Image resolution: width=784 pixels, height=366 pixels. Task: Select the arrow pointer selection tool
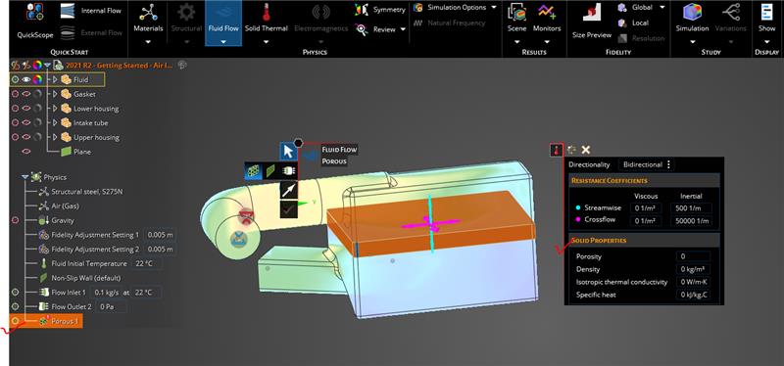click(x=288, y=152)
